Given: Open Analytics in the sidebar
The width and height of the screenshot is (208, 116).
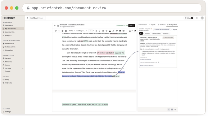Looking at the screenshot, I should (13, 35).
